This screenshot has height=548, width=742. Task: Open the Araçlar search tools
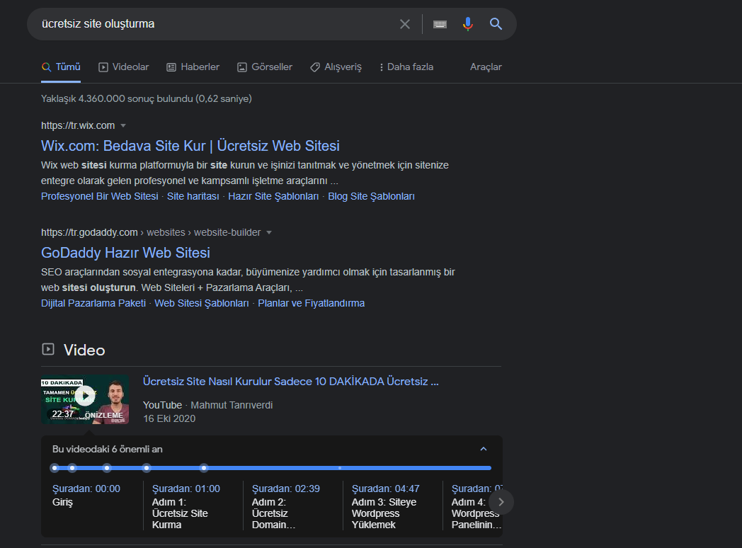pos(486,67)
